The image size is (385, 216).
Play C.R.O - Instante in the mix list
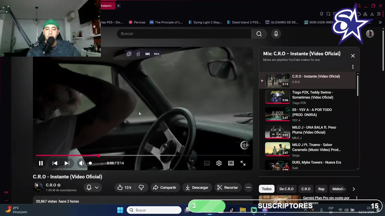pyautogui.click(x=308, y=80)
